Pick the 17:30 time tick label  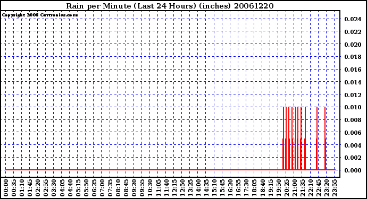pos(246,188)
